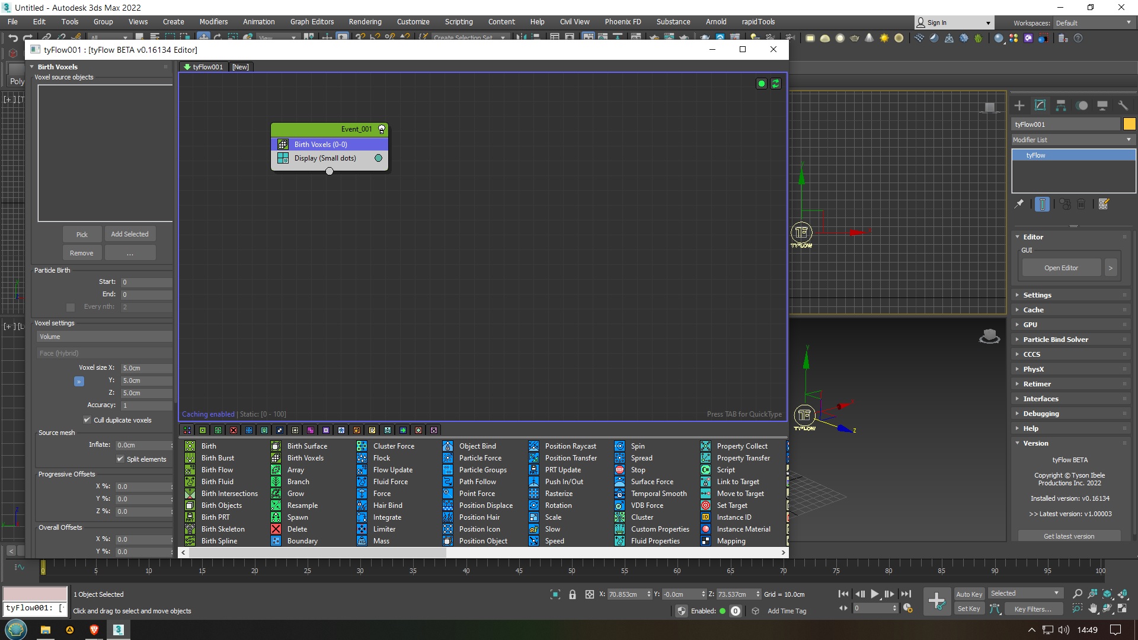The height and width of the screenshot is (640, 1138).
Task: Click the Set Target operator icon
Action: click(x=705, y=505)
